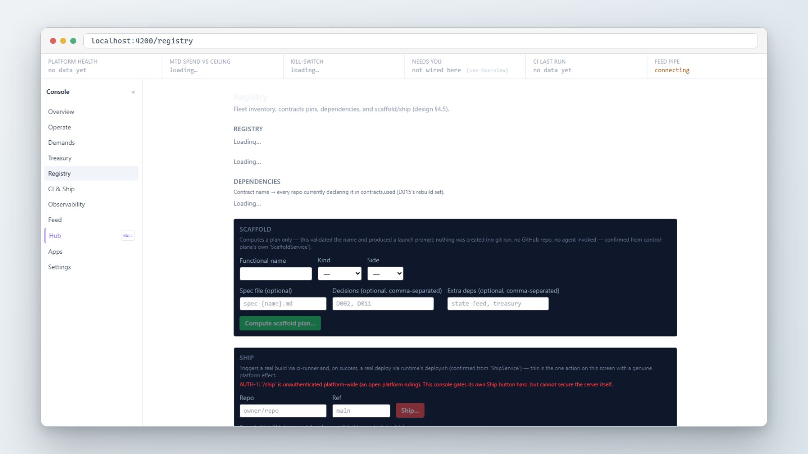Click the Decisions input field
Image resolution: width=808 pixels, height=454 pixels.
pyautogui.click(x=383, y=304)
